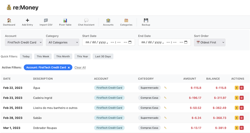The width and height of the screenshot is (250, 133).
Task: Click the re:Money money bag logo
Action: click(x=9, y=7)
